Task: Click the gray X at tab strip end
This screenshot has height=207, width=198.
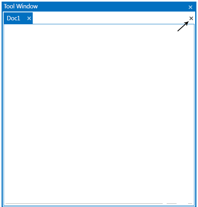Action: [191, 18]
